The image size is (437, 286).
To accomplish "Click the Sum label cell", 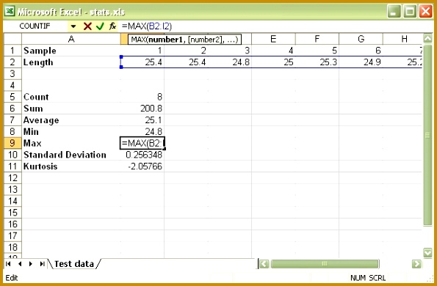I will click(x=71, y=109).
